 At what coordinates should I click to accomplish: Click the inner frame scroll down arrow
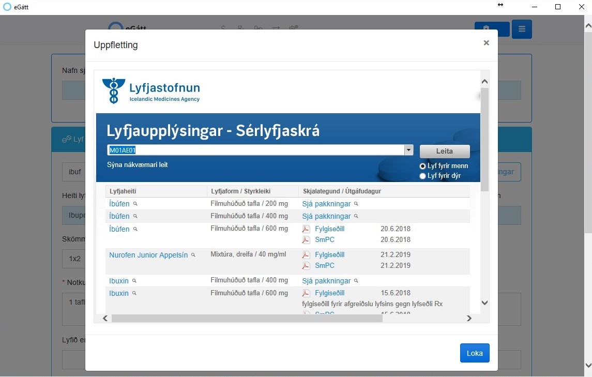[x=485, y=303]
